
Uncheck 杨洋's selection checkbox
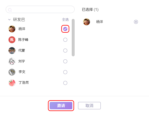(x=65, y=29)
